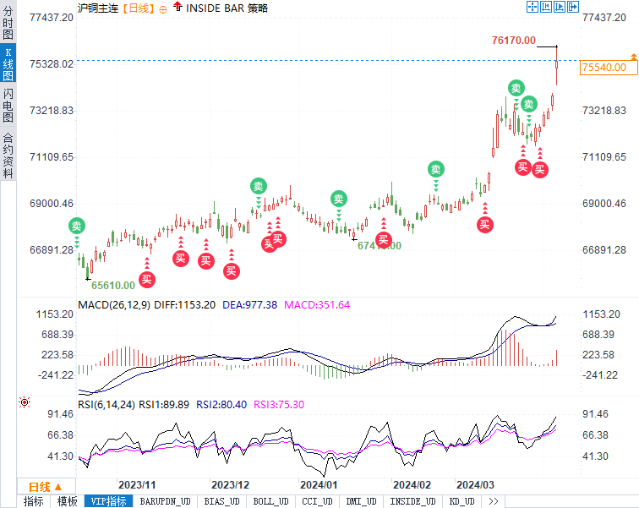Select the INSIDE_UD indicator tab

[x=412, y=501]
